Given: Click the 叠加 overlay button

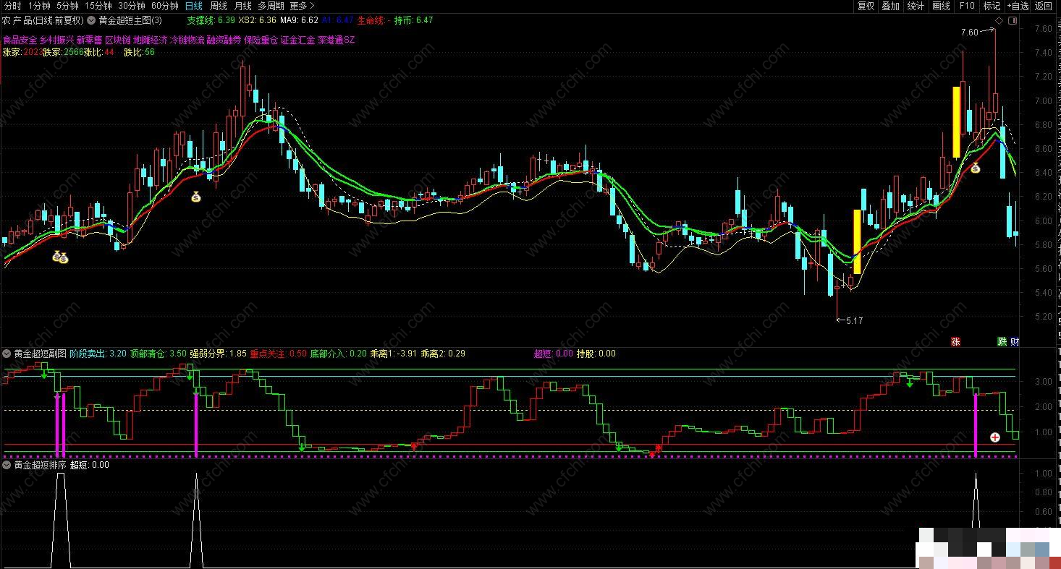Looking at the screenshot, I should [890, 6].
